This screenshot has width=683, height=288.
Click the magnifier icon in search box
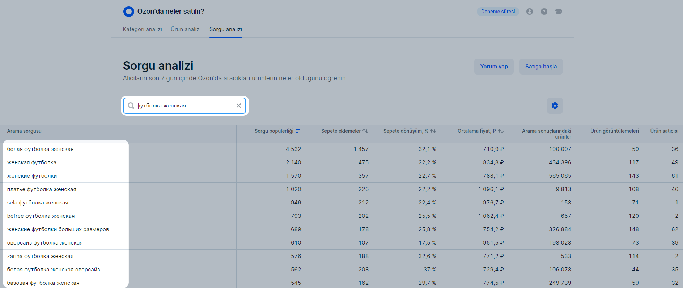pyautogui.click(x=131, y=106)
